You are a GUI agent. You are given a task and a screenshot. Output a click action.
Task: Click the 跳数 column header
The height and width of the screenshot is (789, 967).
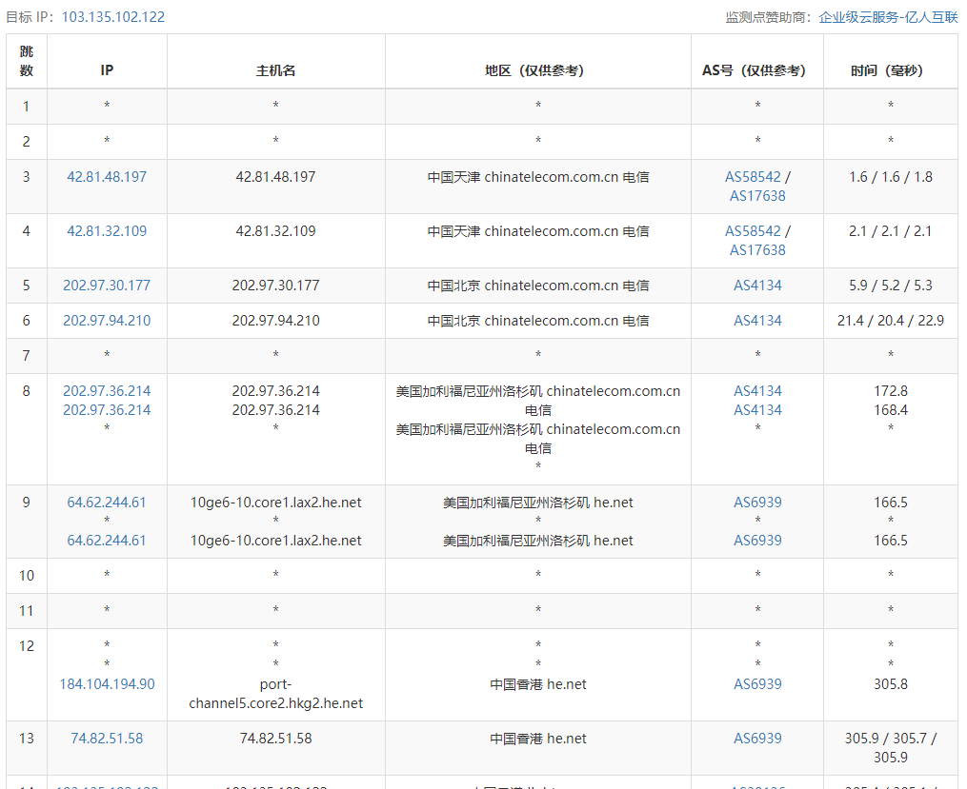pos(27,61)
